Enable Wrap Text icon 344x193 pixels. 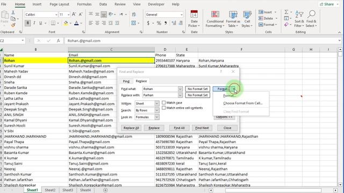pyautogui.click(x=134, y=14)
